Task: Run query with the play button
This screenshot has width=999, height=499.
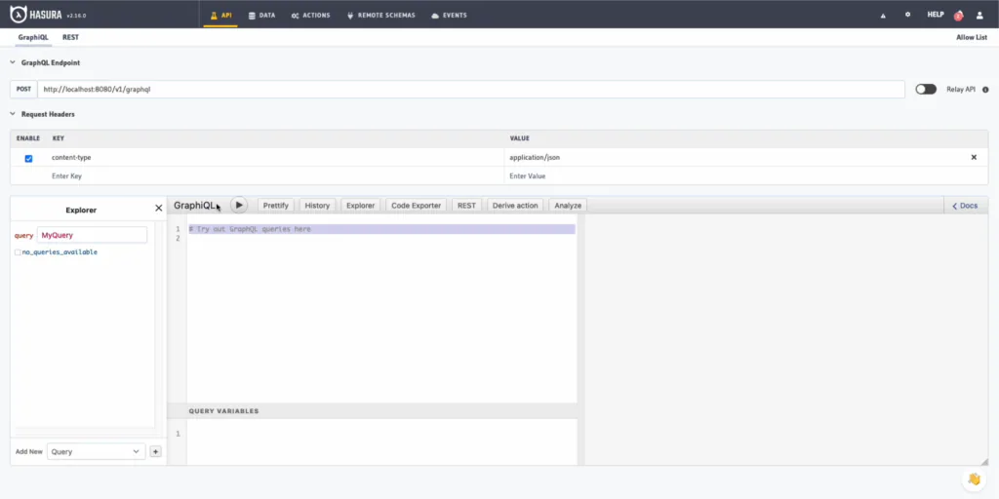Action: pos(239,205)
